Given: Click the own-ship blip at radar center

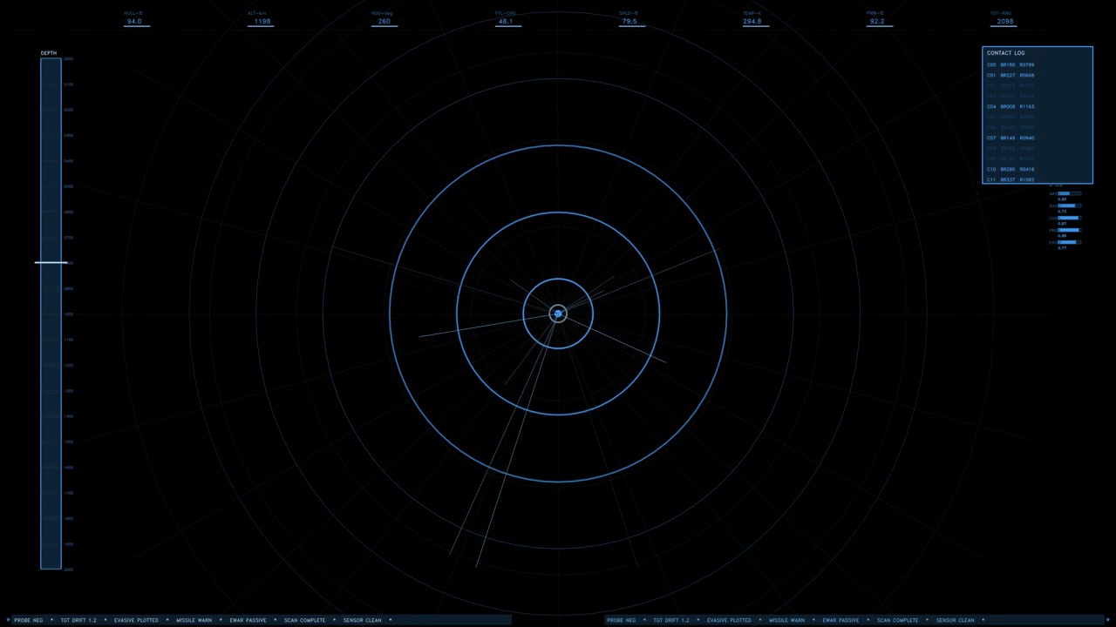Looking at the screenshot, I should pyautogui.click(x=558, y=313).
